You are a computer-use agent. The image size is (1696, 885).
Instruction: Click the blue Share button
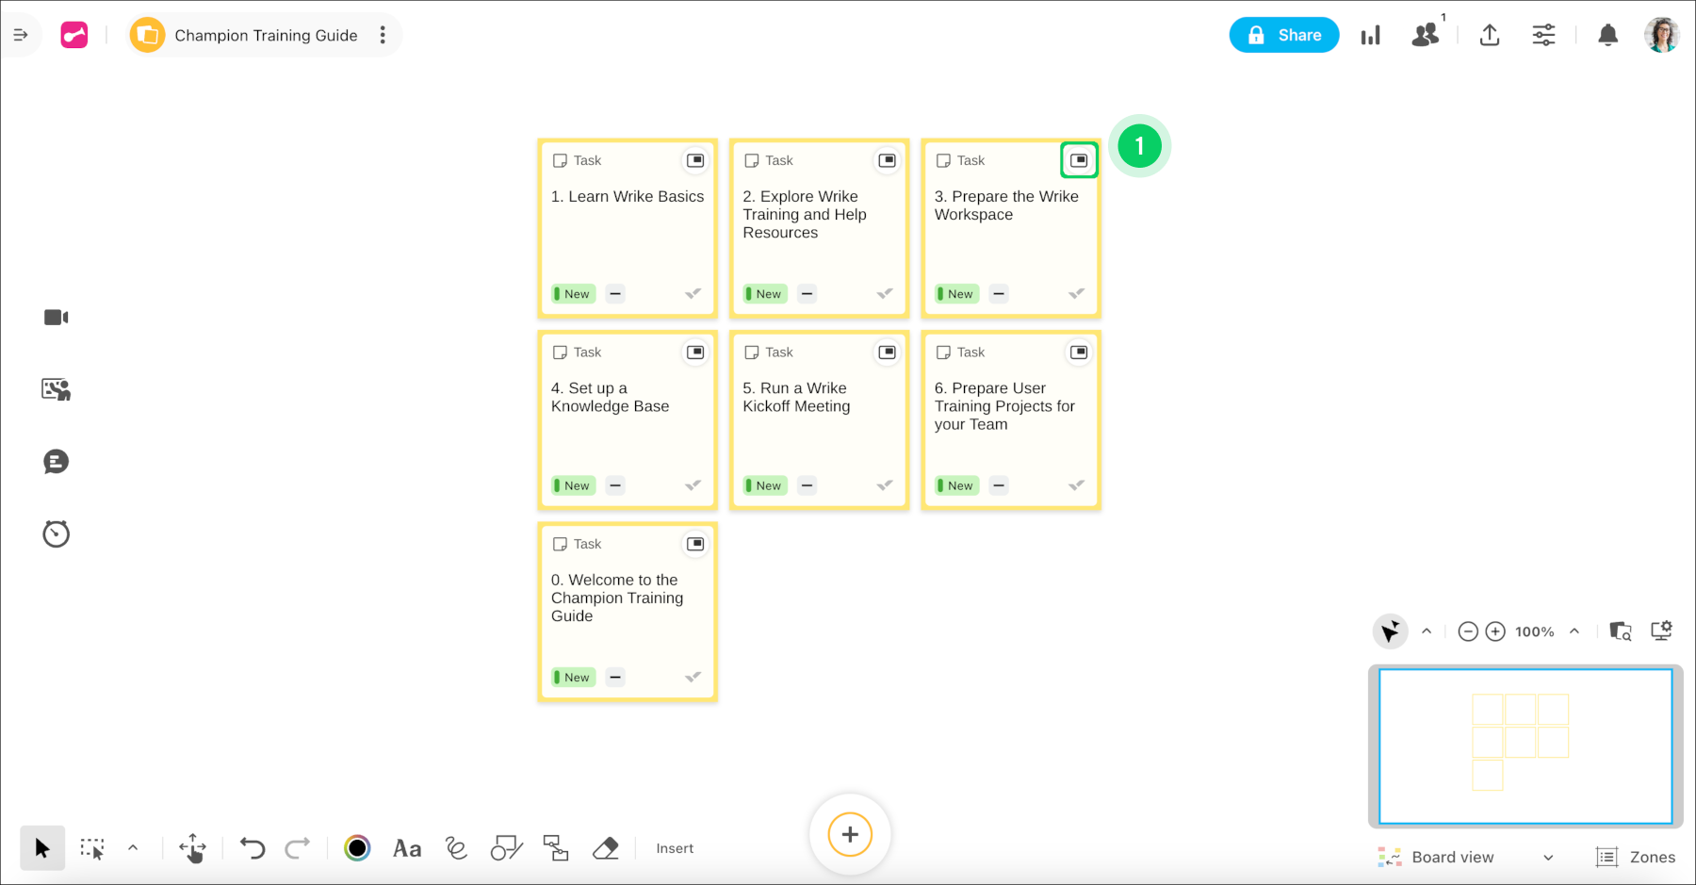1283,35
